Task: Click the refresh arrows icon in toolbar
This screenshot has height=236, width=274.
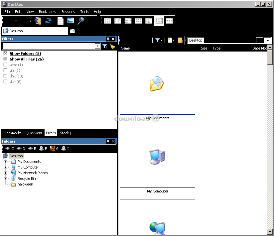Action: point(48,21)
